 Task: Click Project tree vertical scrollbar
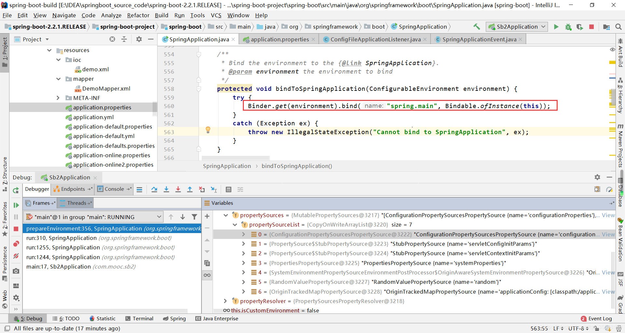pos(155,110)
